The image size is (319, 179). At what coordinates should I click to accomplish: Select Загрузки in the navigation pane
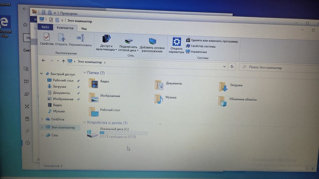tap(59, 86)
